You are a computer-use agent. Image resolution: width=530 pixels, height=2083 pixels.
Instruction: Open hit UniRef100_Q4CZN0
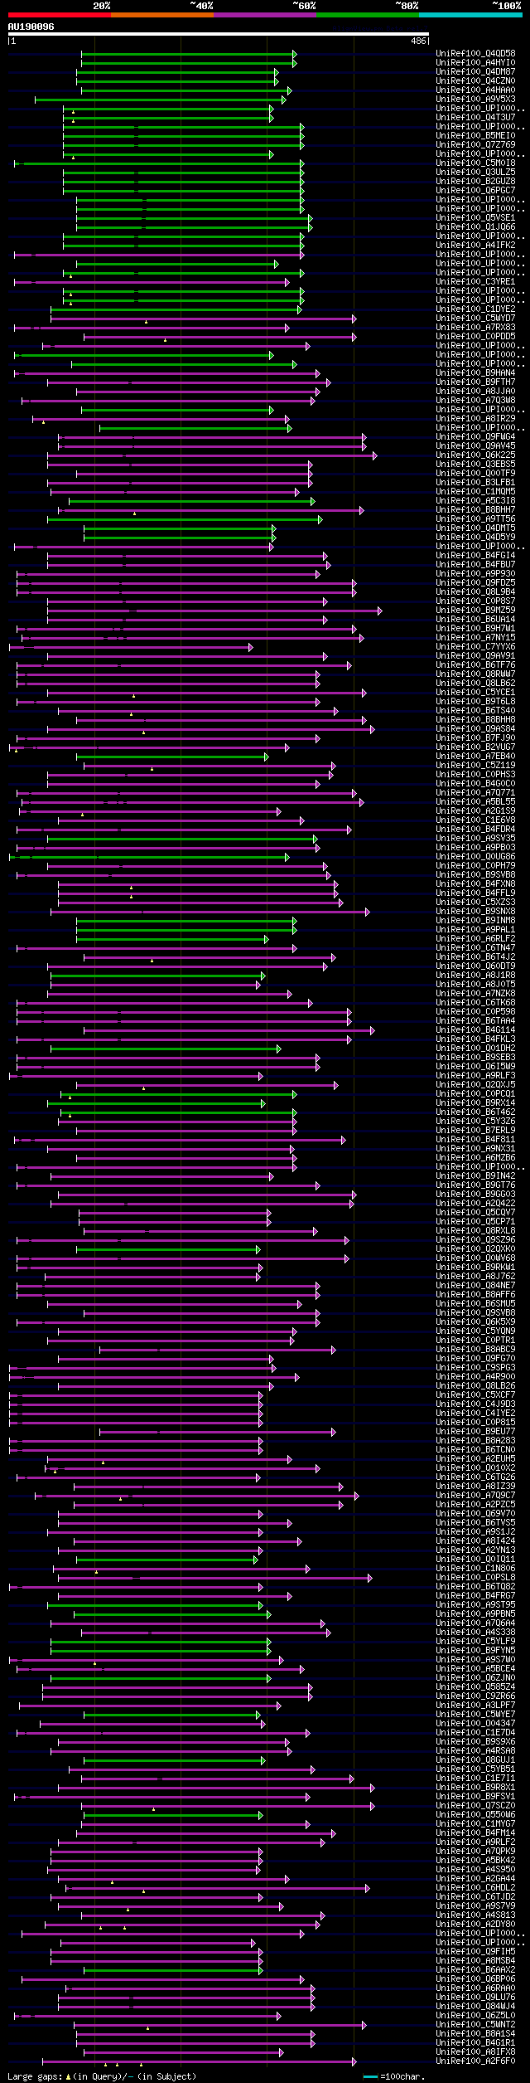475,81
